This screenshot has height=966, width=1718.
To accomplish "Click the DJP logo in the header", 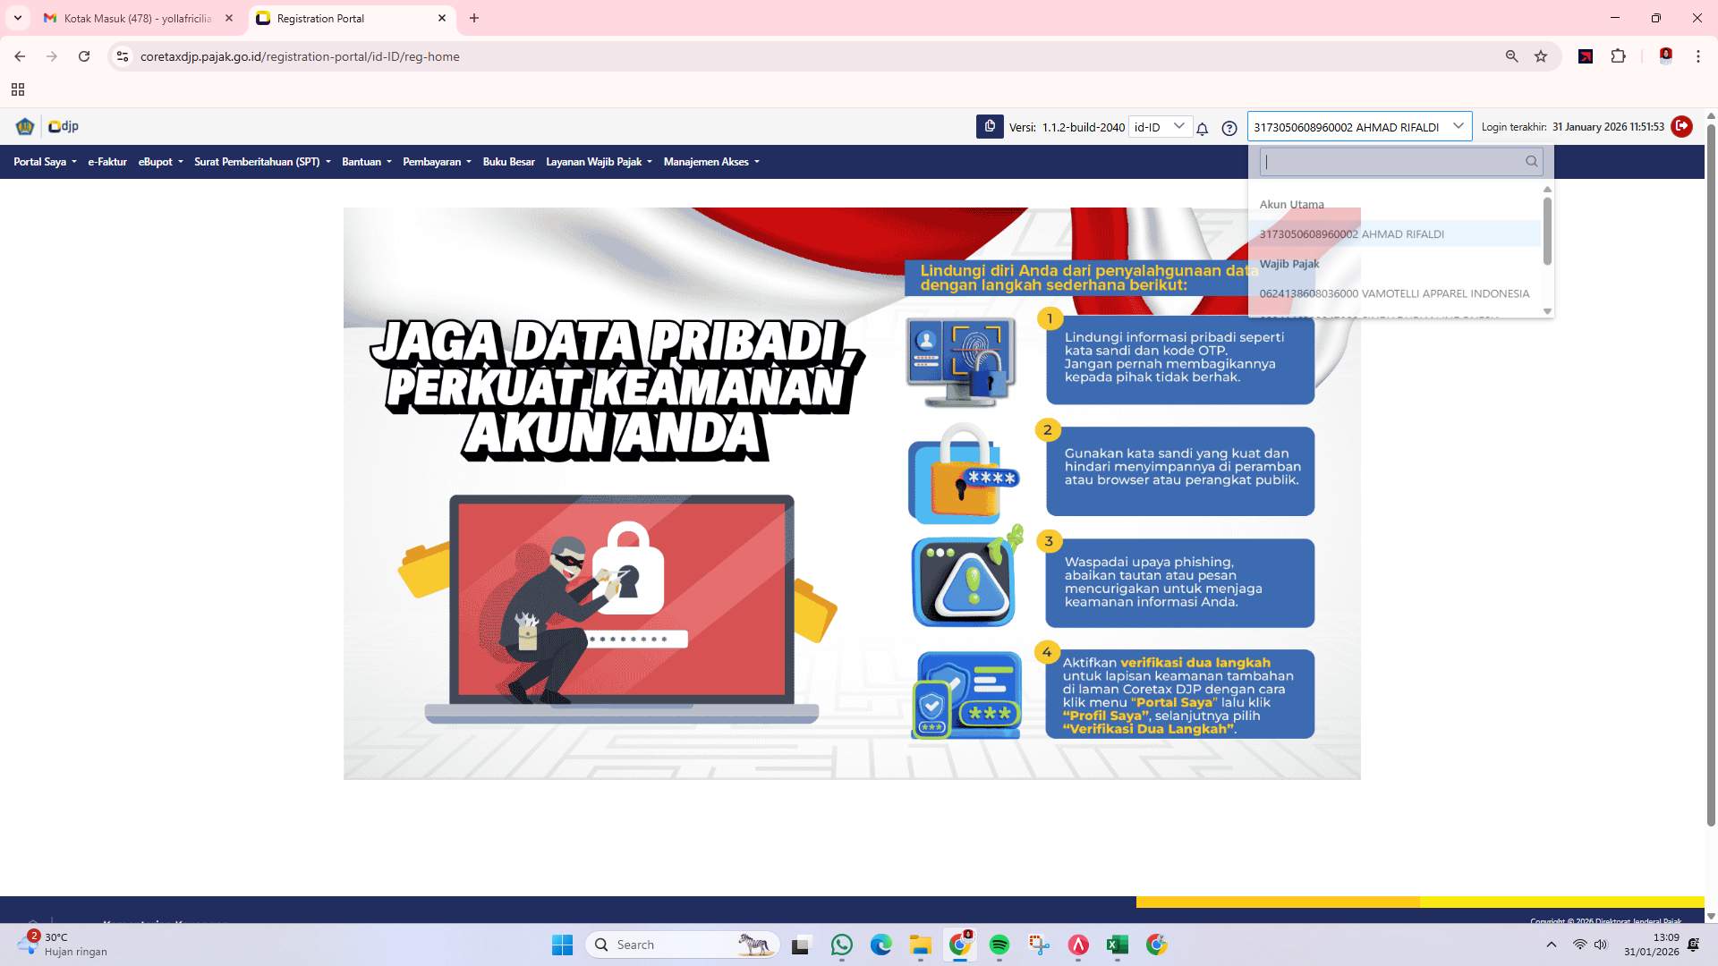I will pos(63,126).
